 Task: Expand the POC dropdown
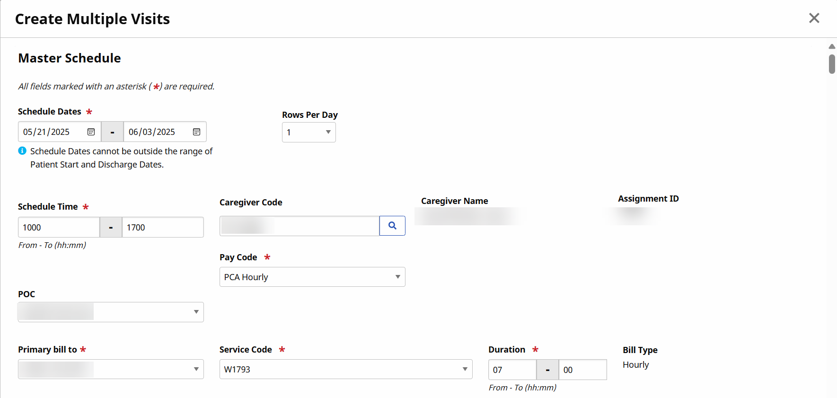(111, 312)
